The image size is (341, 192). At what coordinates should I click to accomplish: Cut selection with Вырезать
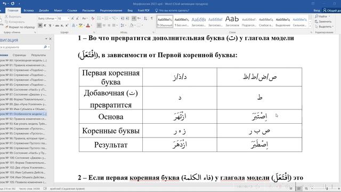coord(13,17)
